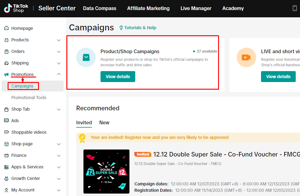Click the Shipping truck icon

point(6,63)
